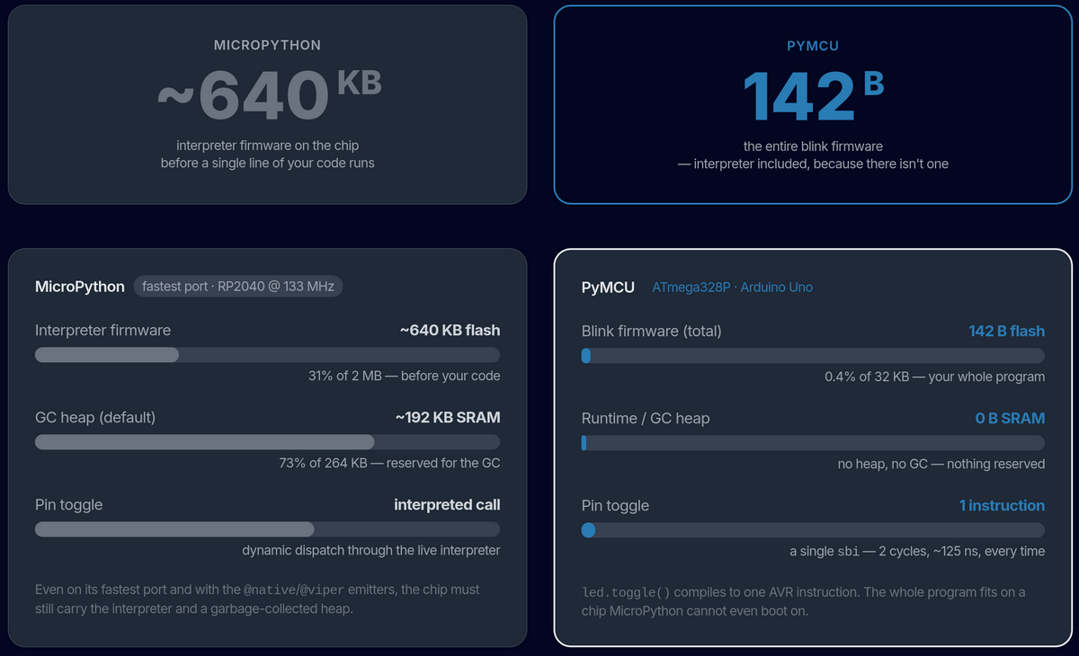
Task: Click the Runtime / GC heap progress bar
Action: click(x=813, y=443)
